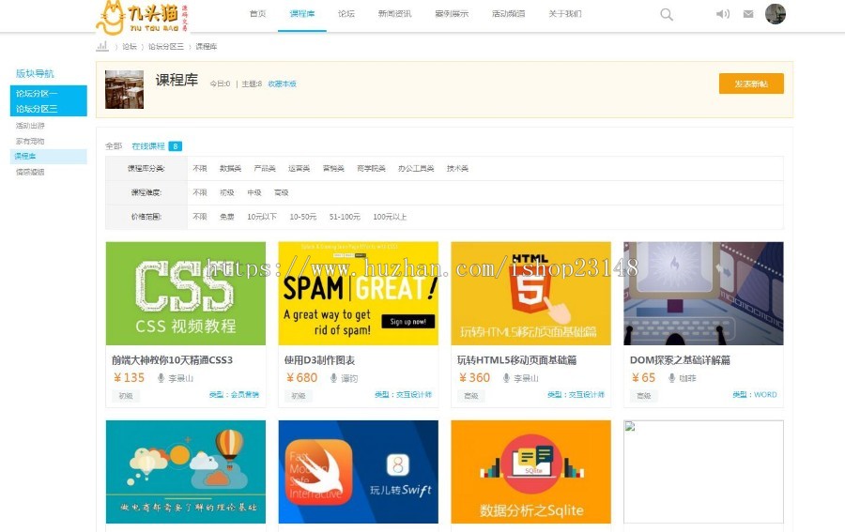845x532 pixels.
Task: Open the DOM course laptop thumbnail
Action: point(703,294)
